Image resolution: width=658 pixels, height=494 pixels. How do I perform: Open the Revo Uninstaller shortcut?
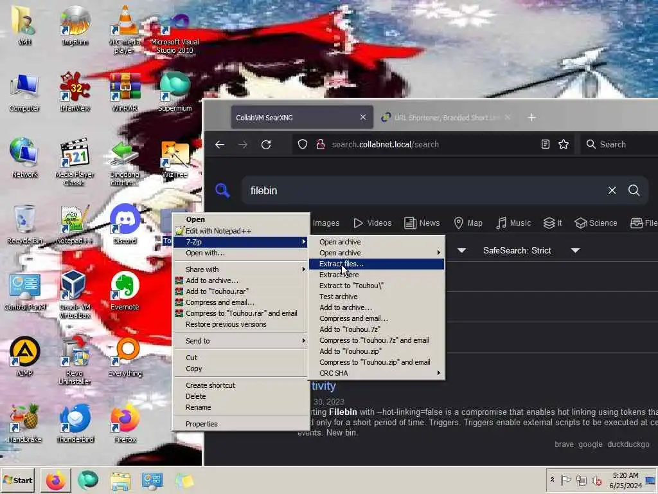pos(75,360)
